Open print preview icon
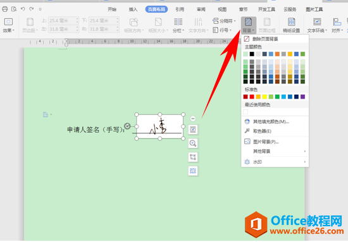This screenshot has height=242, width=348. pos(14,9)
